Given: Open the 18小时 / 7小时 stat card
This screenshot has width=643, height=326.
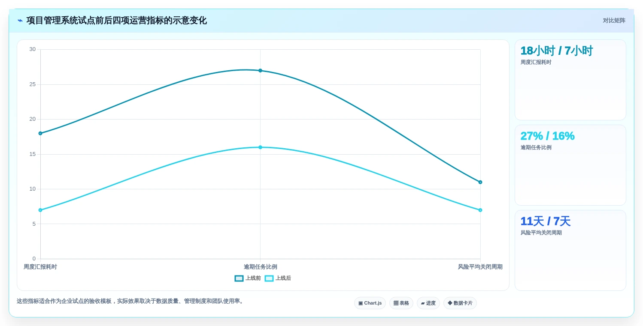Looking at the screenshot, I should pyautogui.click(x=570, y=80).
